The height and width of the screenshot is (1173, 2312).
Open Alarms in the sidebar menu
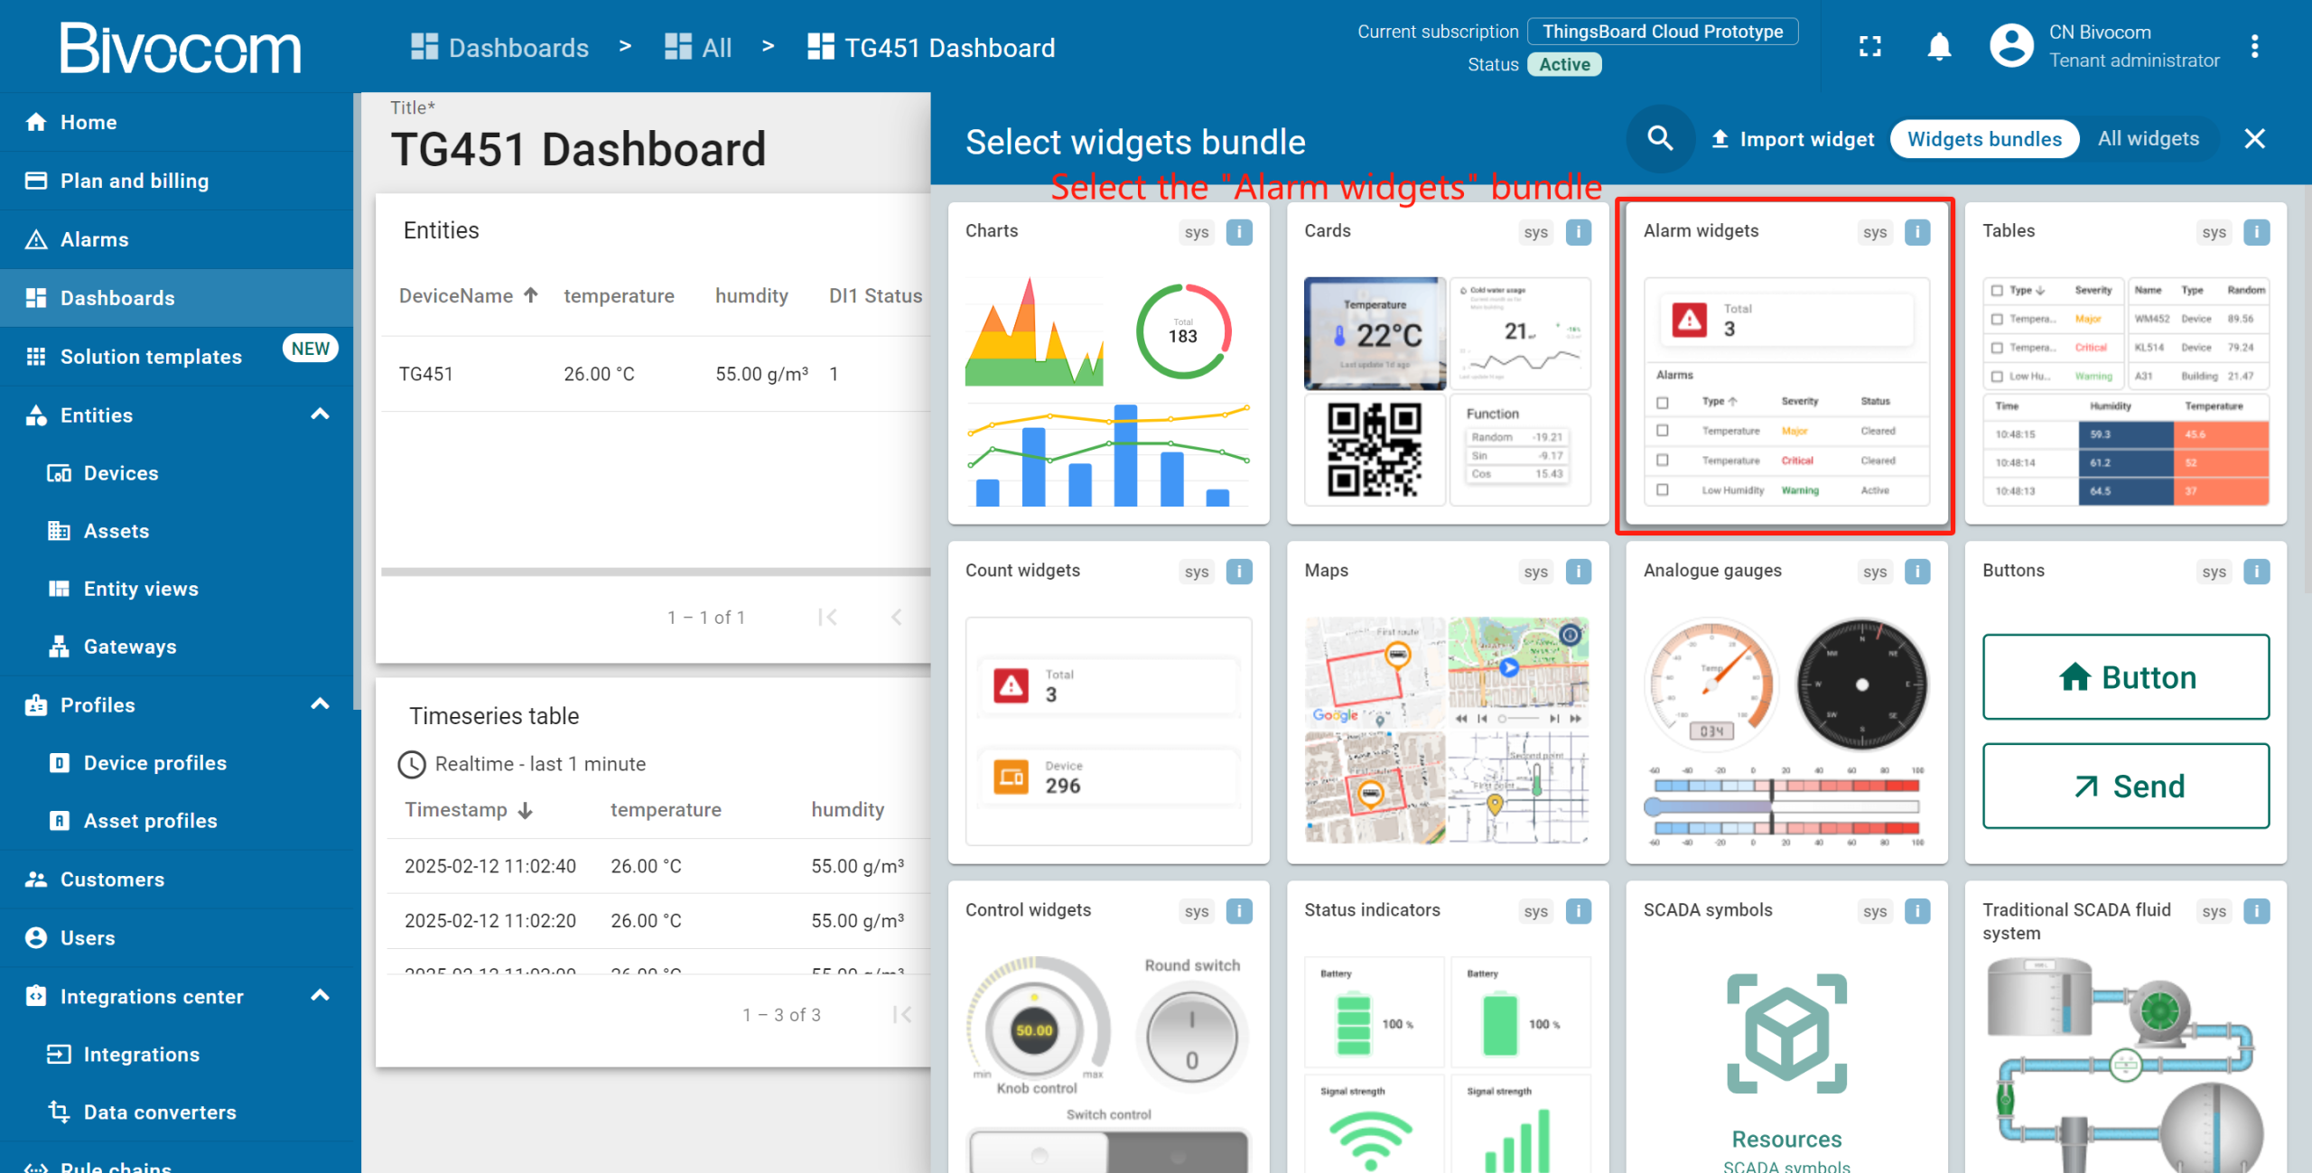[x=94, y=239]
